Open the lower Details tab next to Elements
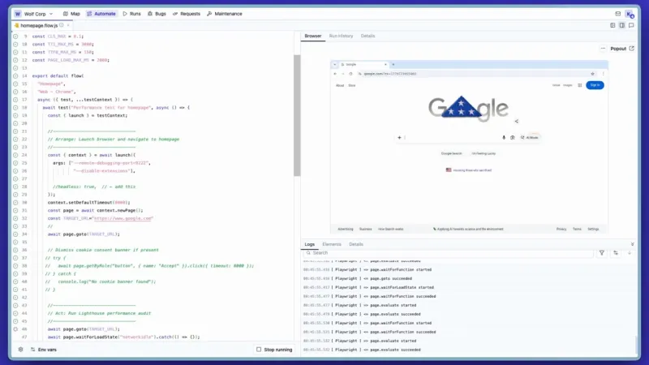 click(356, 244)
